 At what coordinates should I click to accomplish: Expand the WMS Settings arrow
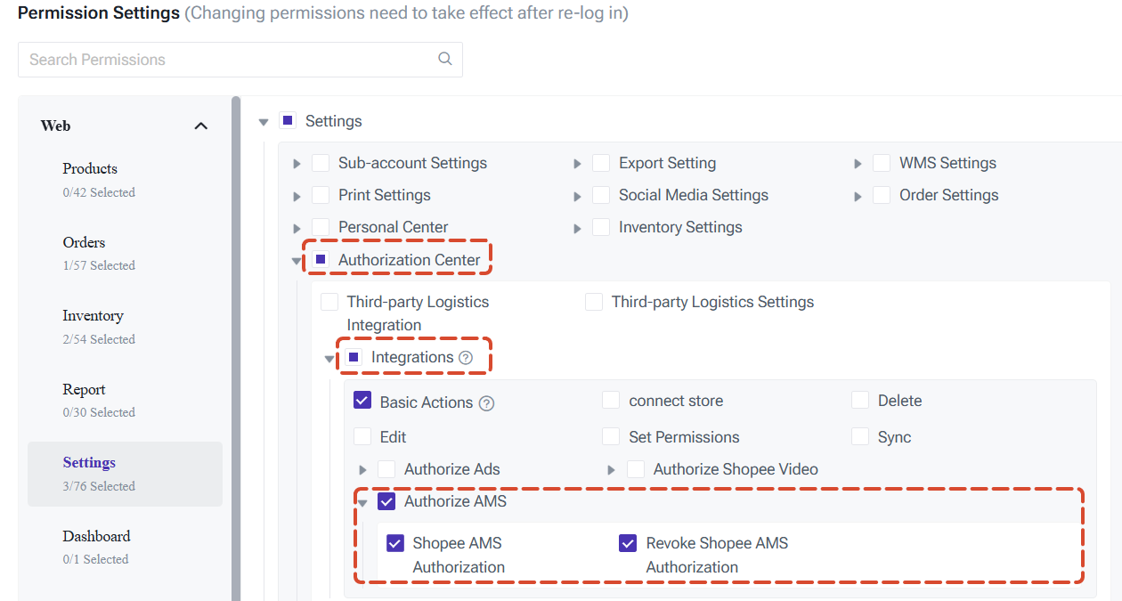click(858, 165)
